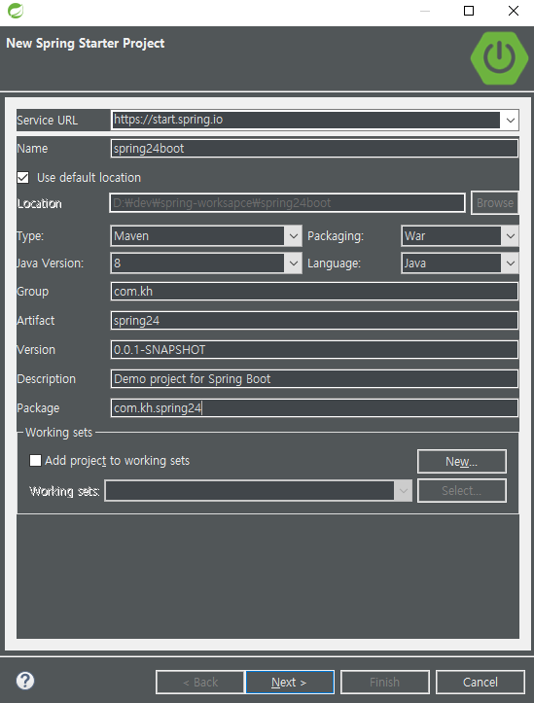The height and width of the screenshot is (703, 534).
Task: Click the Java Version: label
Action: (50, 264)
